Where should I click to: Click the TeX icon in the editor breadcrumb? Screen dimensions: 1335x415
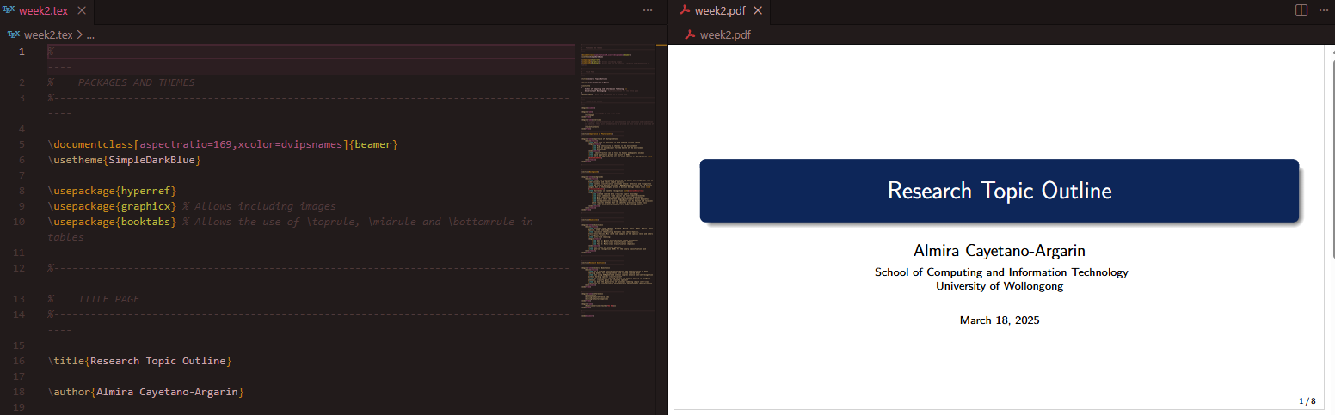pyautogui.click(x=14, y=34)
